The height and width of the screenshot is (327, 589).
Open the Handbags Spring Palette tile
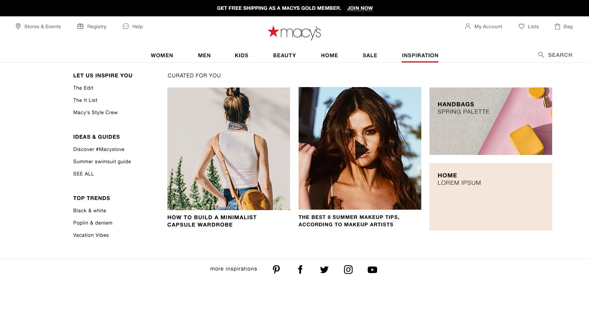coord(491,121)
